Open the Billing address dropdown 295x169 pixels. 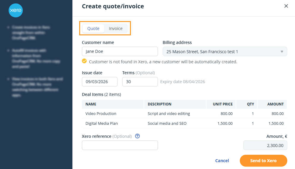225,52
